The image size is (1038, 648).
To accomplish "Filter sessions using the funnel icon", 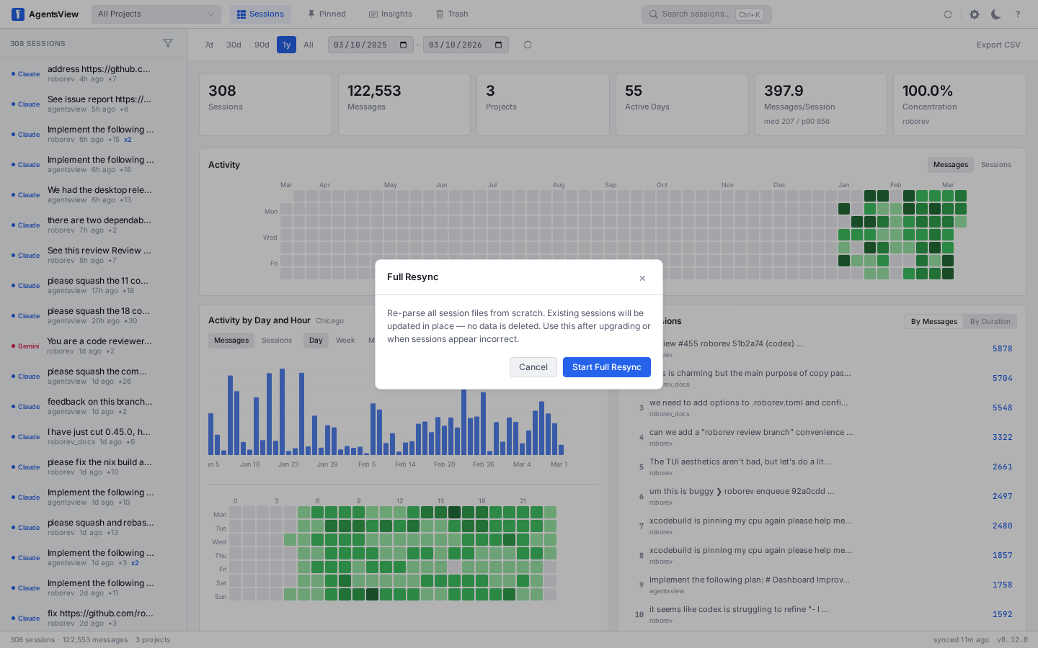I will [x=168, y=43].
